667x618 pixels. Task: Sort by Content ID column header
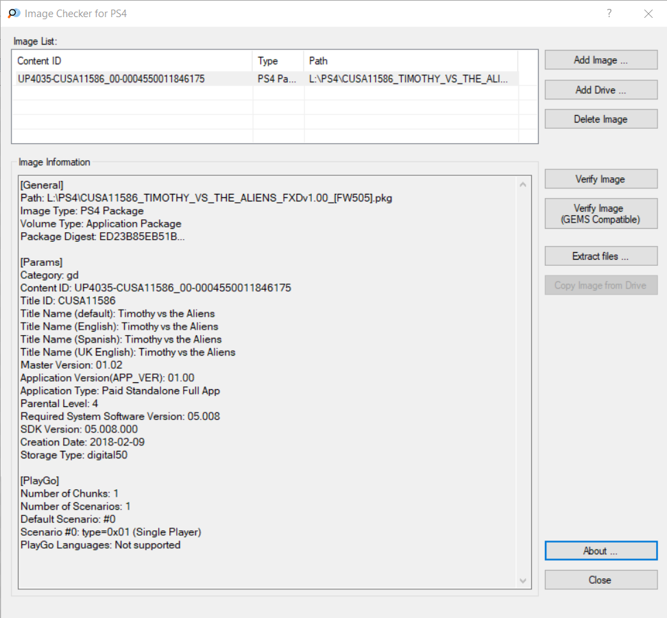coord(133,61)
